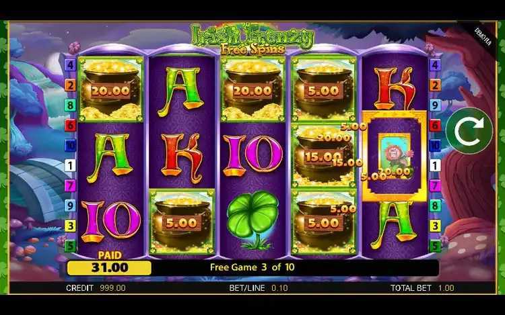Select red payline 6 marker on left
Screen dimensions: 505x315
point(71,125)
